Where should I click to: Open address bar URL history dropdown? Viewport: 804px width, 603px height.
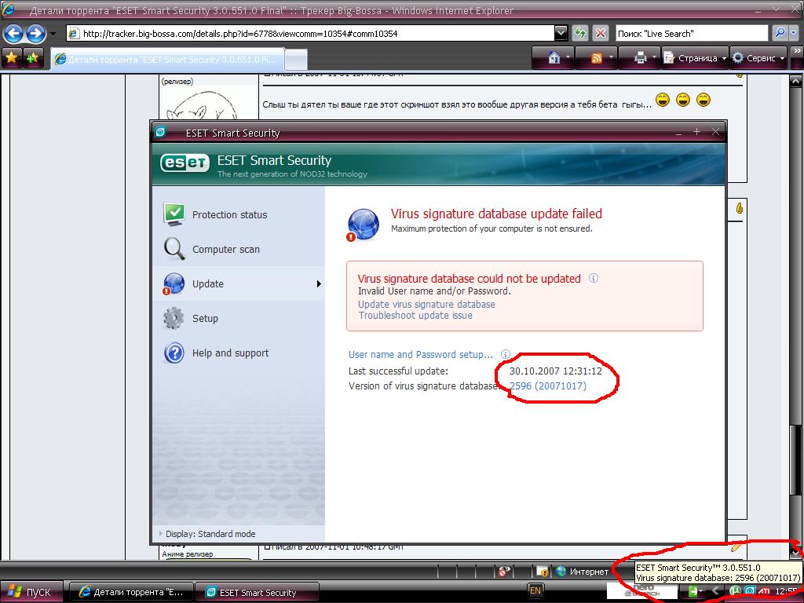pos(561,33)
